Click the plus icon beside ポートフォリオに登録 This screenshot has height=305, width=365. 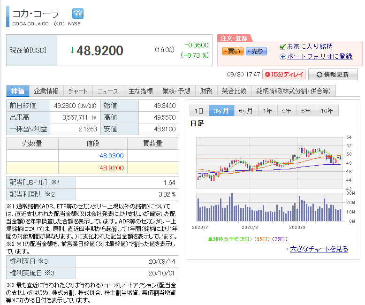pos(282,57)
